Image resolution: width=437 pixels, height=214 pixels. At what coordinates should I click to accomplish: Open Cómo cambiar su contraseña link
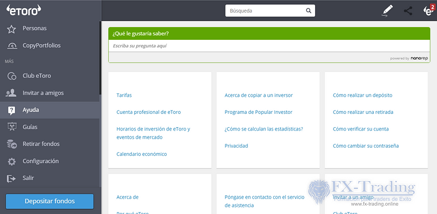point(366,146)
